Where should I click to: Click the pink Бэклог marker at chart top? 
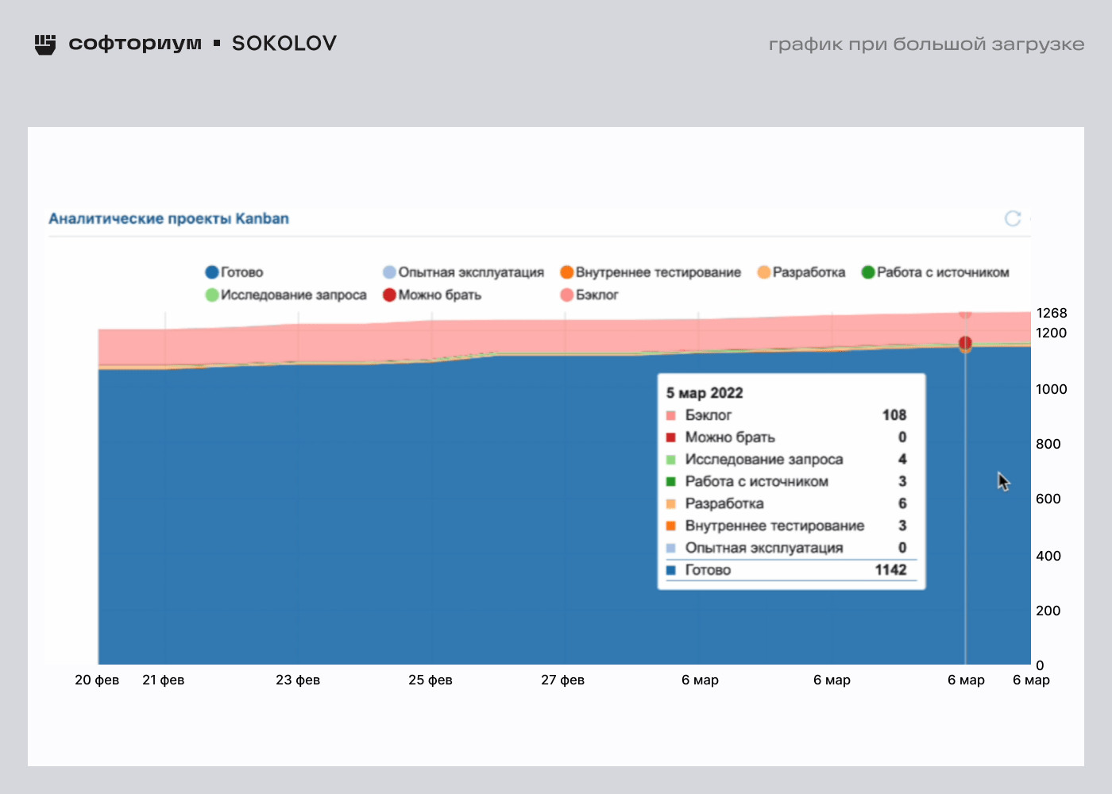click(965, 314)
